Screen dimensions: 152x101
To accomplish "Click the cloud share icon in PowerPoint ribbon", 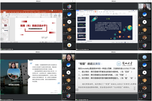I will click(59, 14).
